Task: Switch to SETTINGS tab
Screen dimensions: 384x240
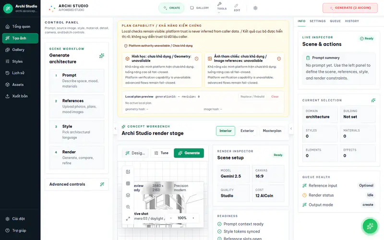Action: 318,21
